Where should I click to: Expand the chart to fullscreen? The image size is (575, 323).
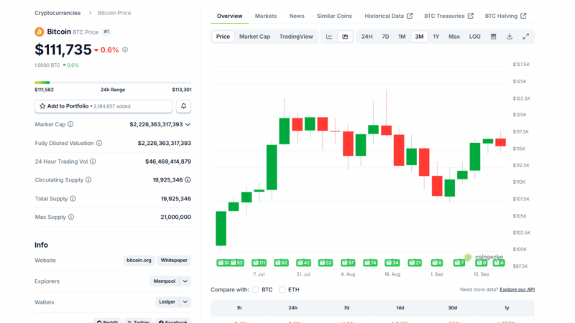pyautogui.click(x=526, y=37)
